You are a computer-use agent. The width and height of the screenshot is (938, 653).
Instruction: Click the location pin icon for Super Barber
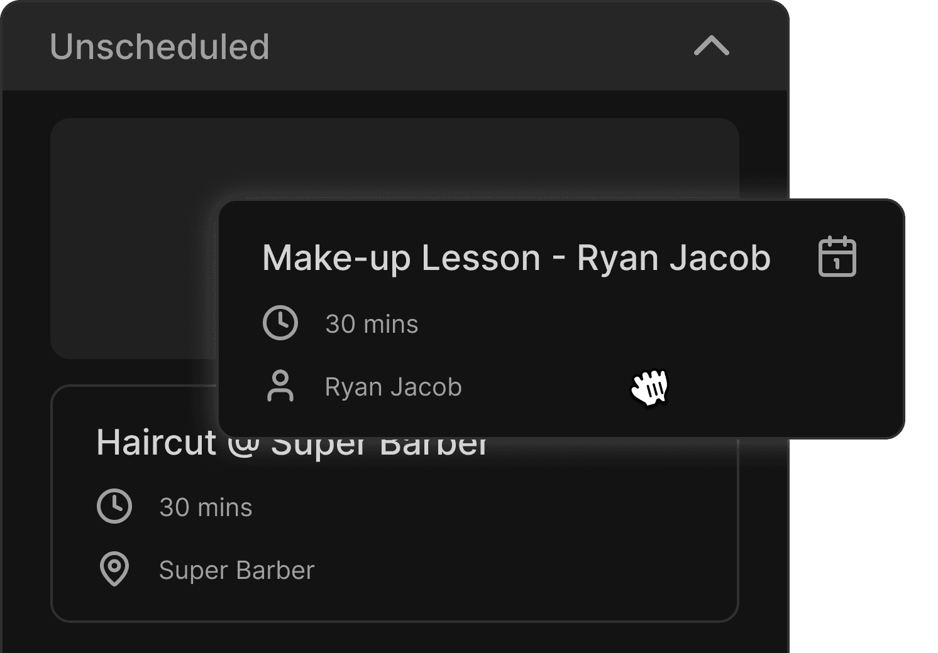(115, 570)
